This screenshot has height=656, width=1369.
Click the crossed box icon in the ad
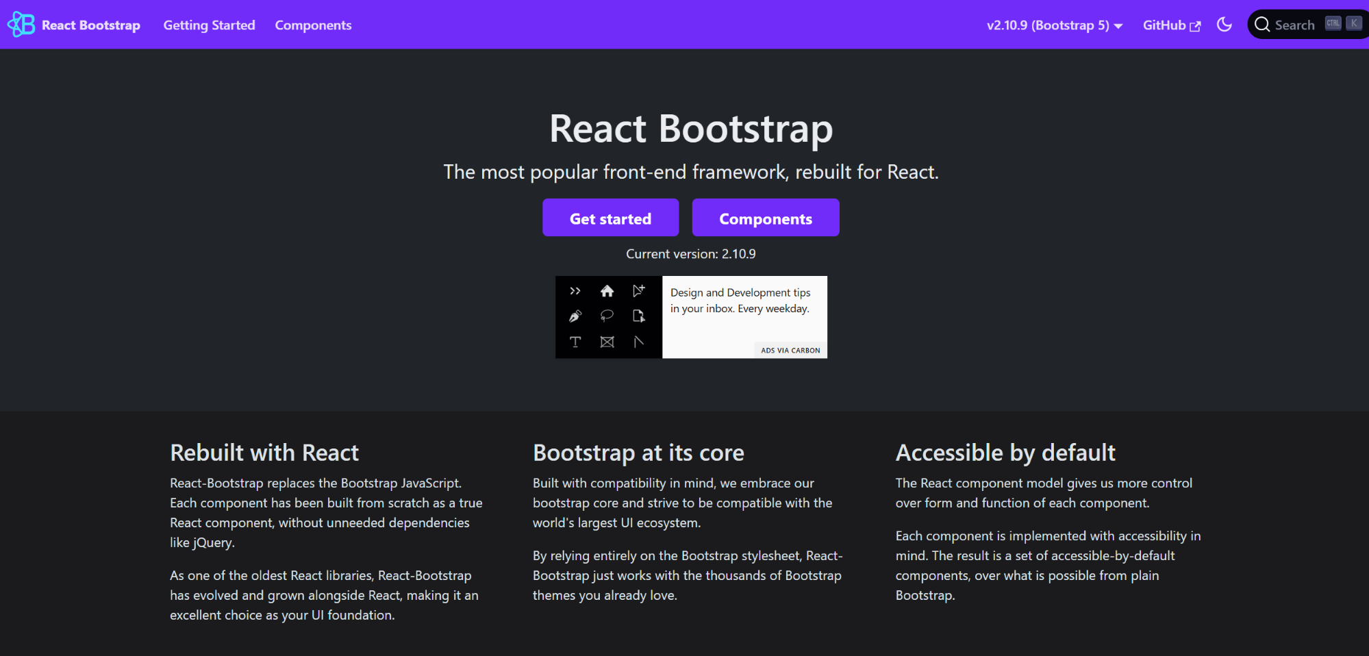607,342
